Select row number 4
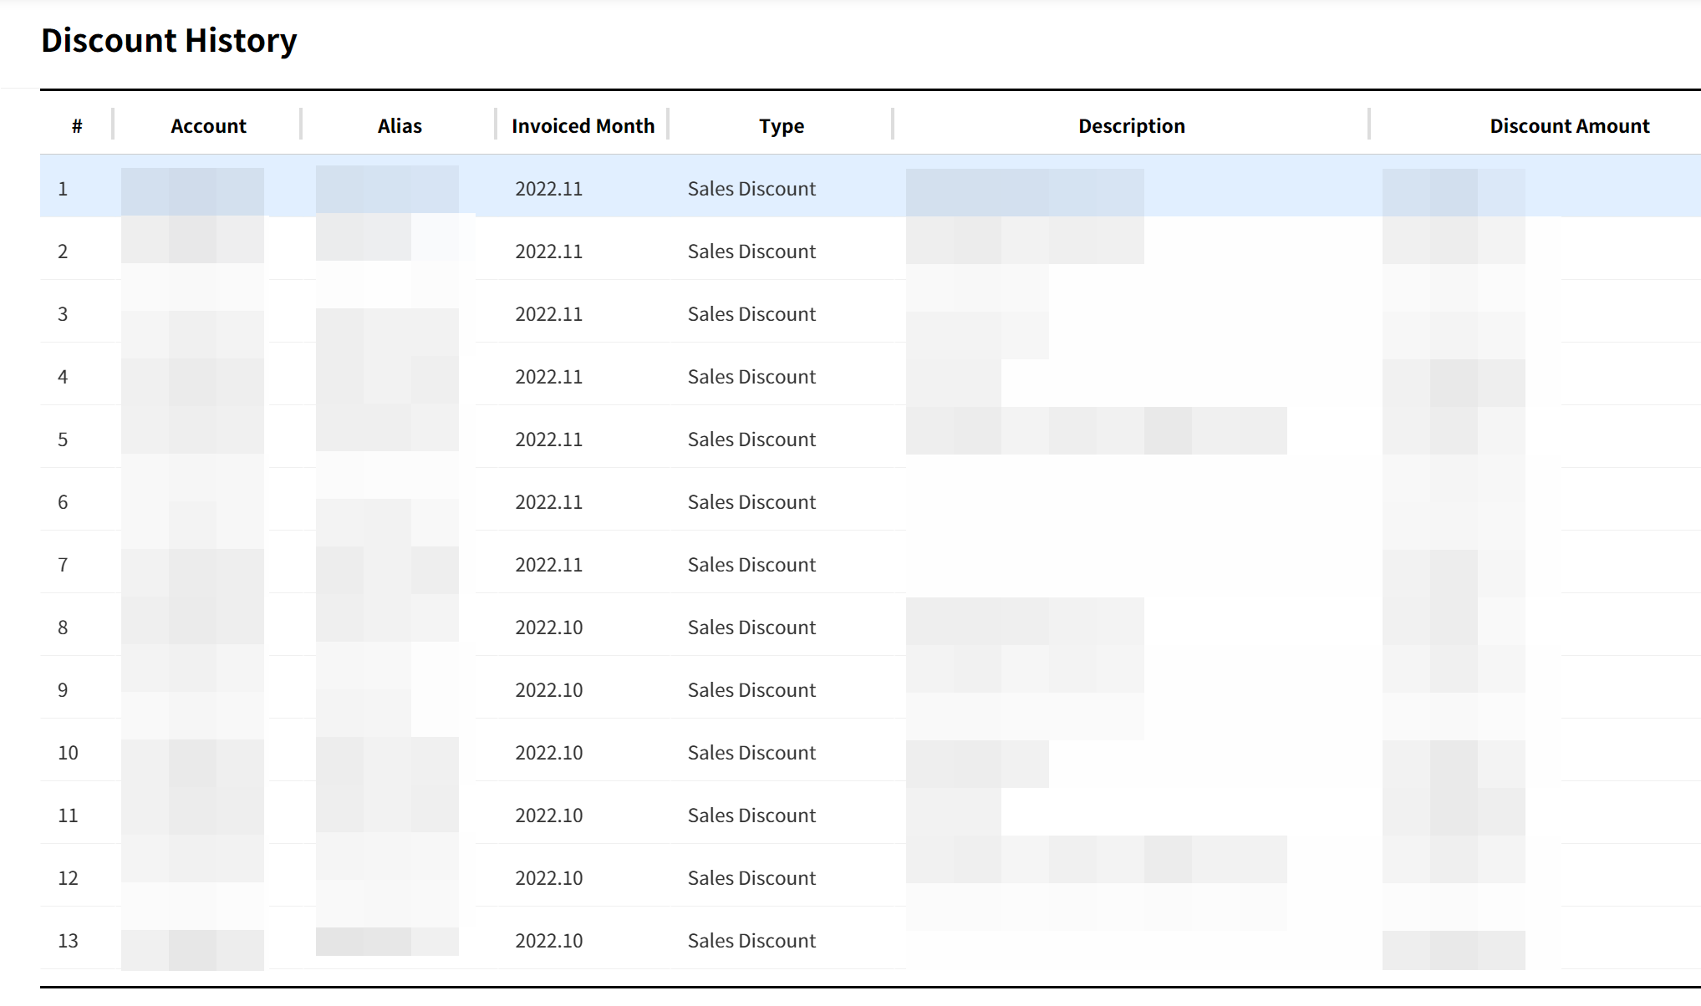 click(x=63, y=377)
